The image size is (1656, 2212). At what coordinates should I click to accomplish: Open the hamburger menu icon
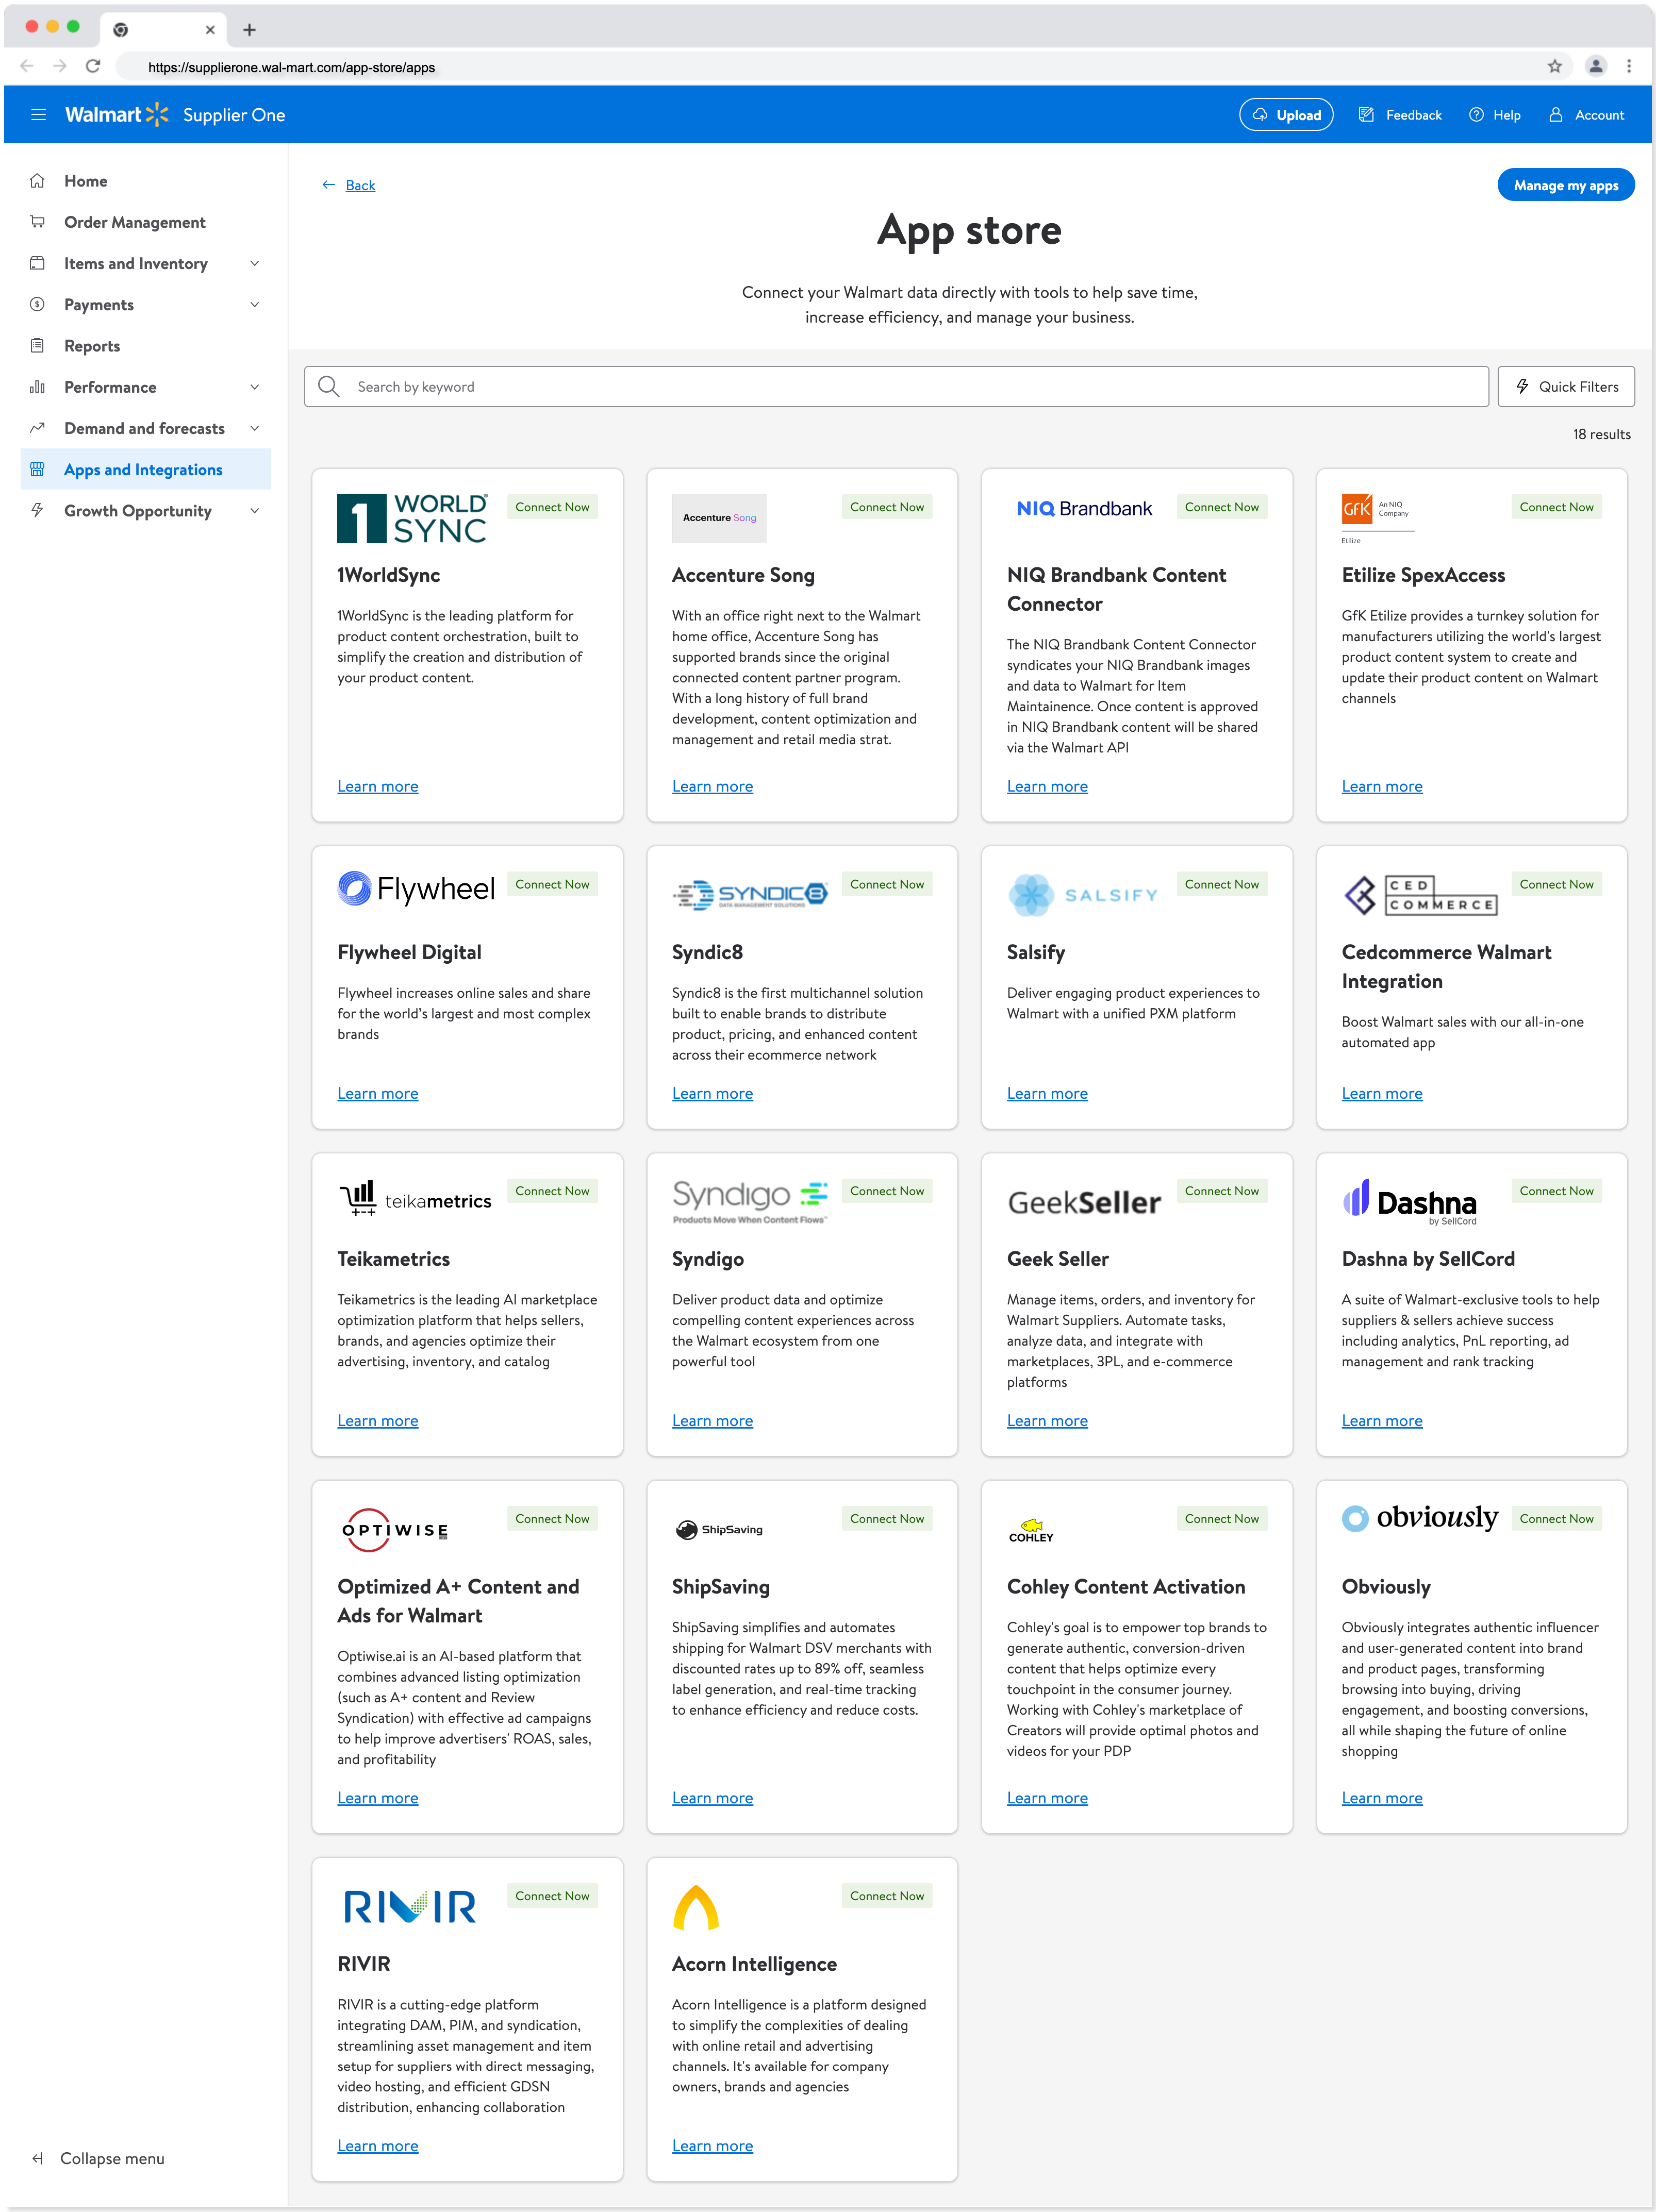pyautogui.click(x=38, y=115)
